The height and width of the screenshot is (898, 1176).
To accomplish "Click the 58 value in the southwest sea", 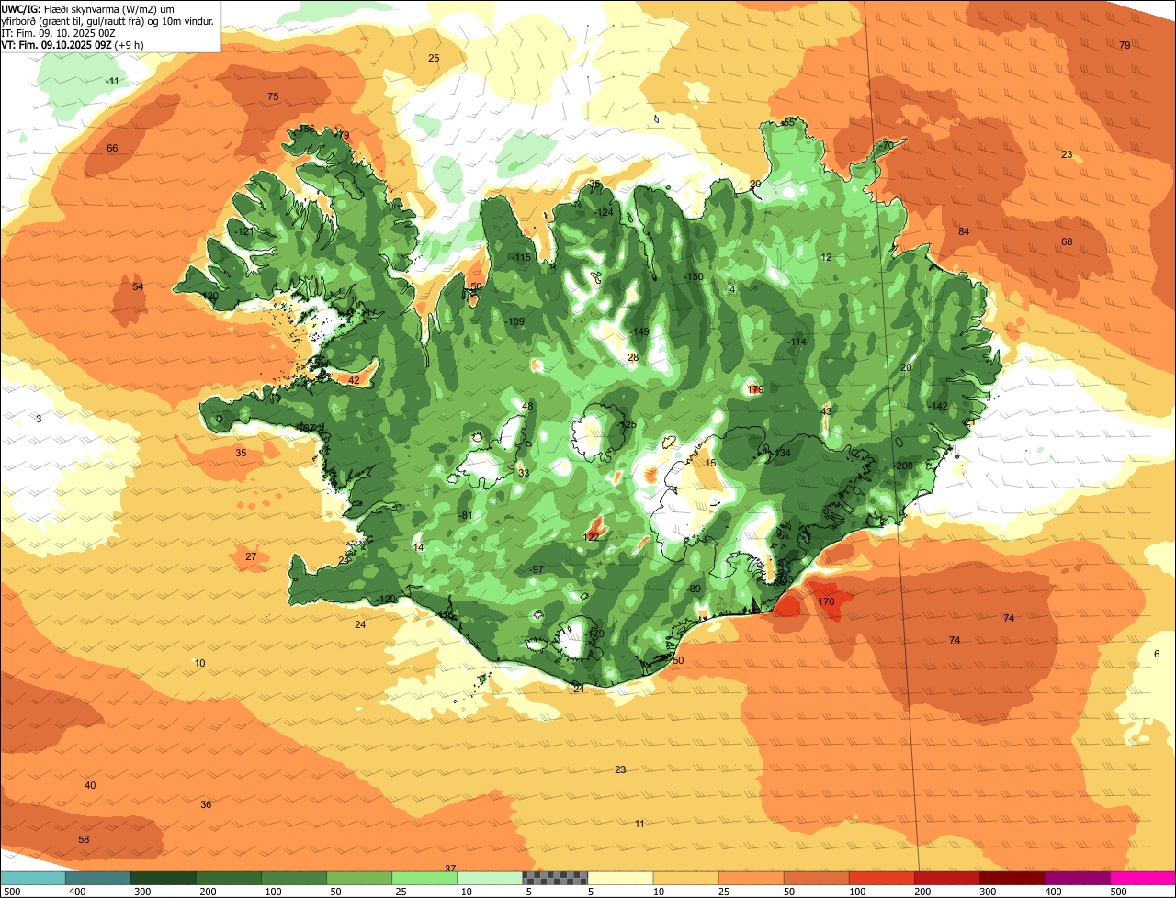I will [x=84, y=840].
